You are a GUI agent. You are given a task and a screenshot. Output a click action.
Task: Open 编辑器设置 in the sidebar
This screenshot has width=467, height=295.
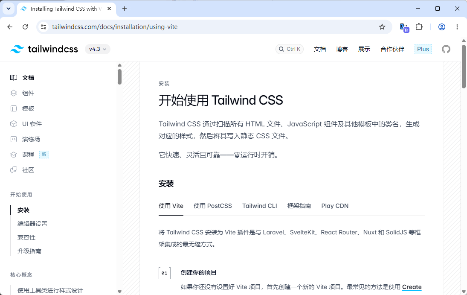click(x=32, y=224)
